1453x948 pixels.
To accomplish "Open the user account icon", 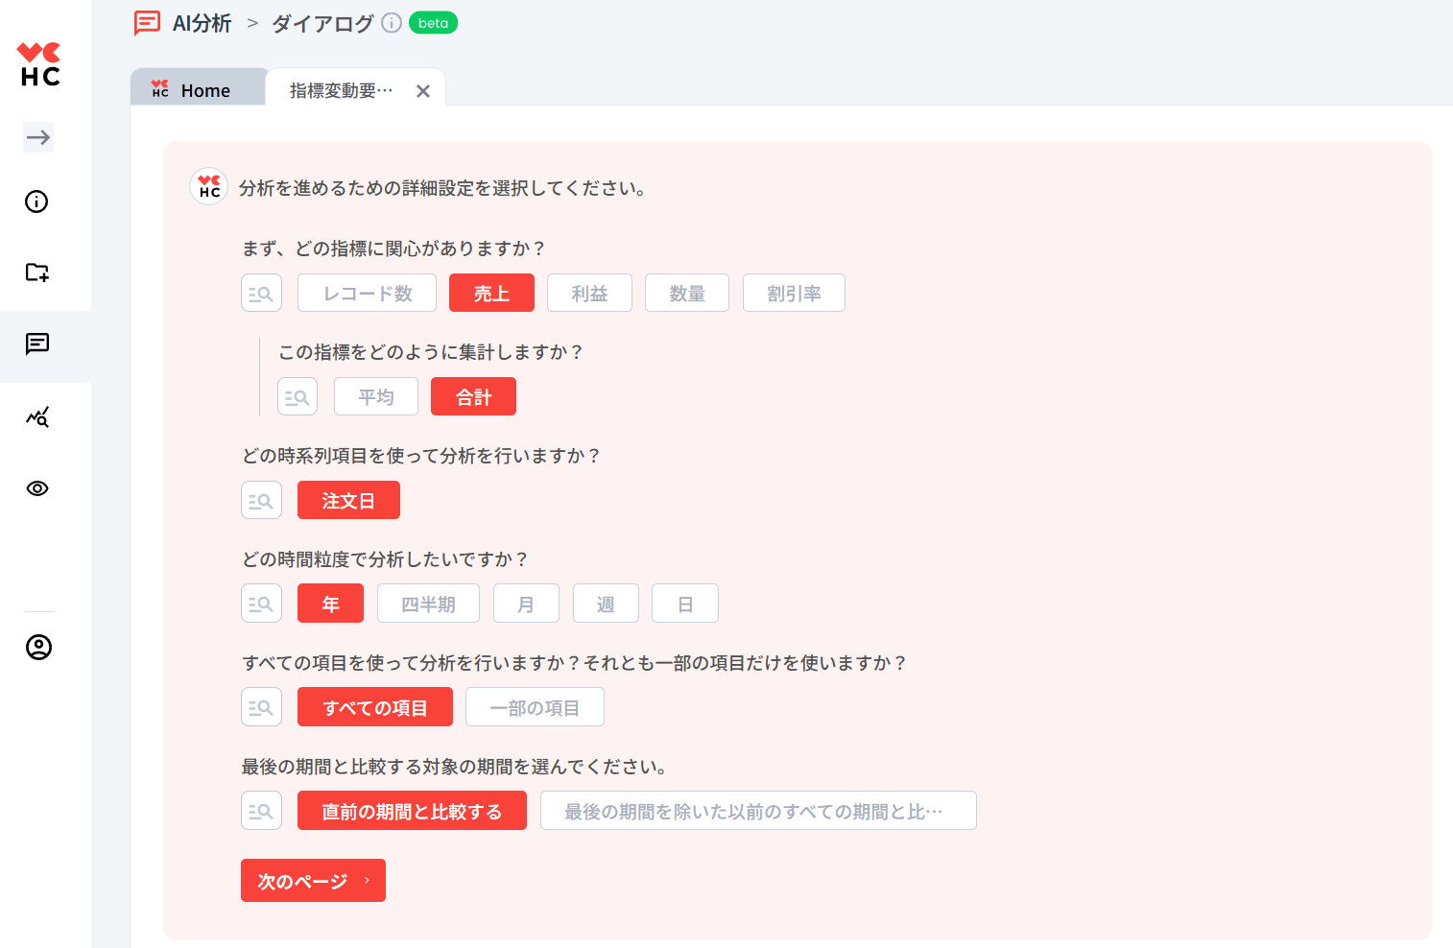I will 38,647.
